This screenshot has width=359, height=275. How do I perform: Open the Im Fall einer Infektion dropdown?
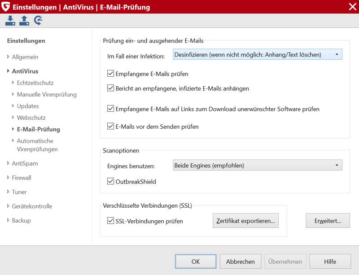pyautogui.click(x=258, y=54)
